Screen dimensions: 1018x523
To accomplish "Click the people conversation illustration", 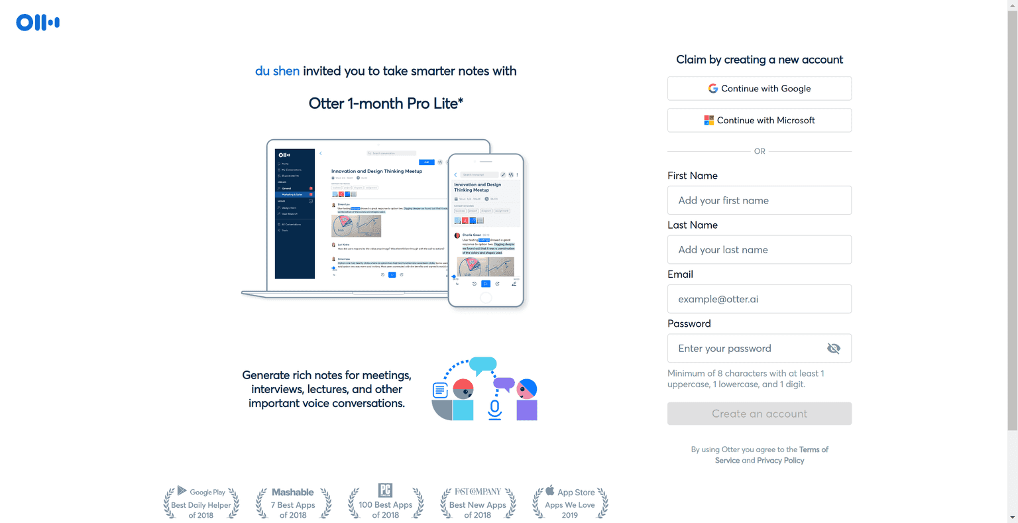I will coord(484,389).
